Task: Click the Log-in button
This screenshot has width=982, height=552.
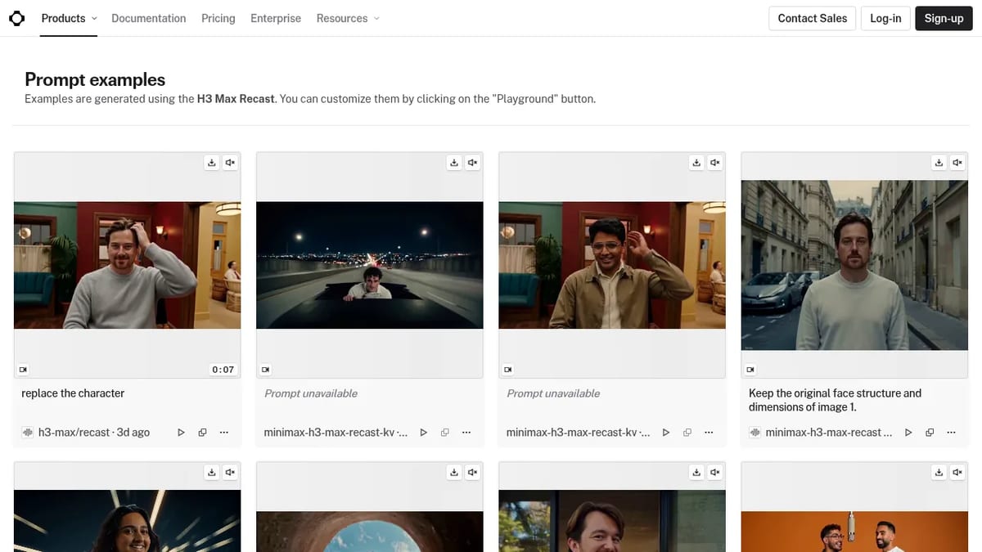Action: pyautogui.click(x=885, y=18)
